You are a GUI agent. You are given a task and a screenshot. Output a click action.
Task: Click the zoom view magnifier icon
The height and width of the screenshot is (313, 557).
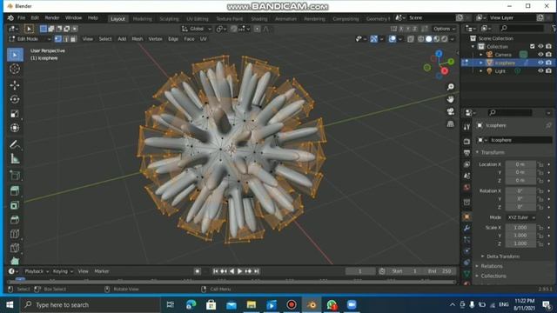[451, 87]
